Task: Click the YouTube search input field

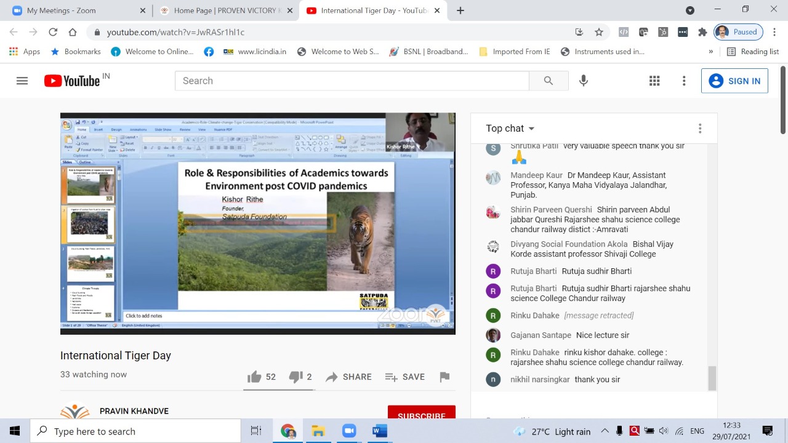Action: [x=351, y=81]
